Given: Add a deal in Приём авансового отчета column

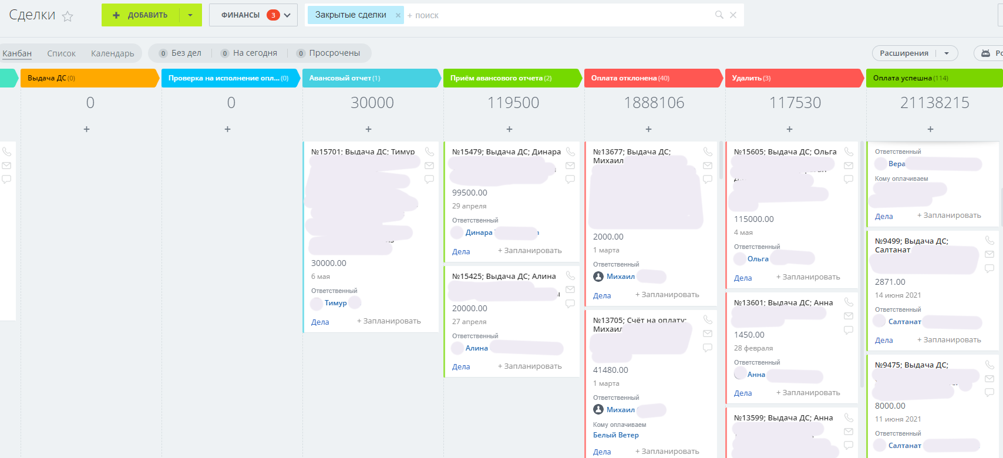Looking at the screenshot, I should click(x=509, y=129).
